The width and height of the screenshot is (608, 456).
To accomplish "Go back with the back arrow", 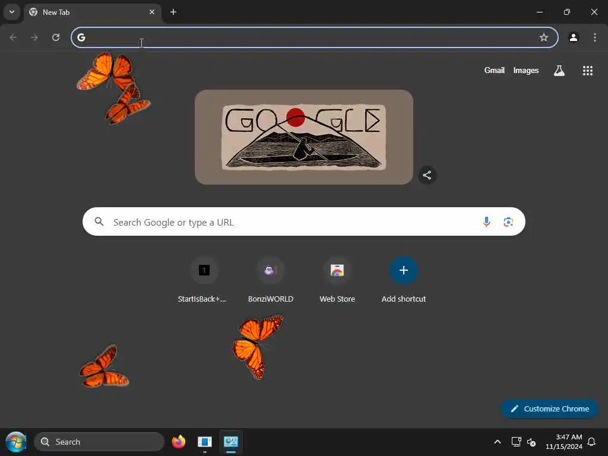I will tap(13, 37).
